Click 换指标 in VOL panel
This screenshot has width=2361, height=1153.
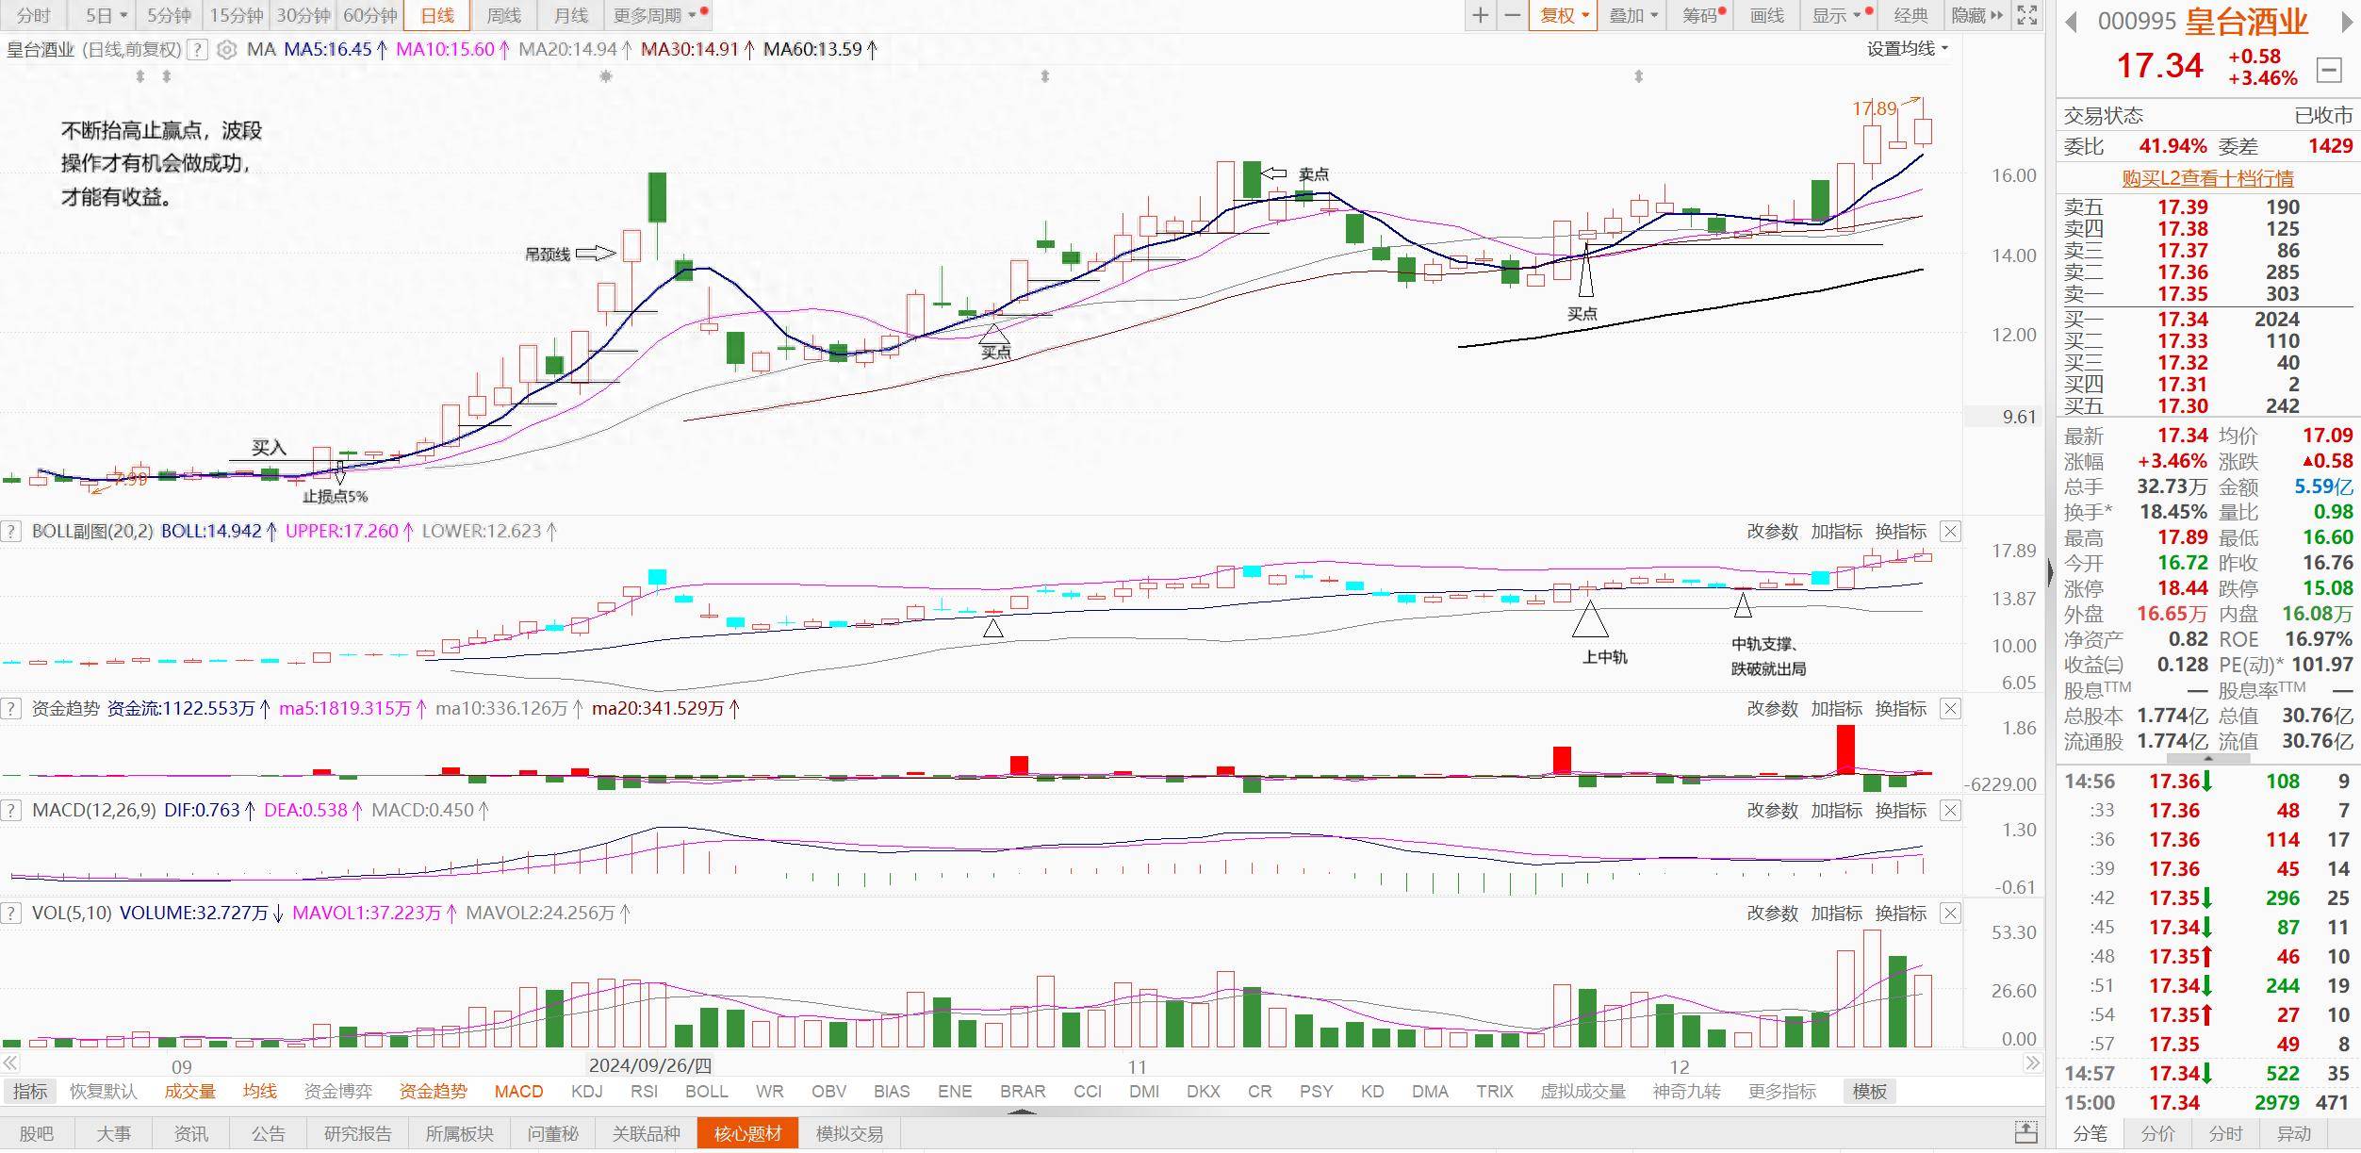click(1900, 914)
